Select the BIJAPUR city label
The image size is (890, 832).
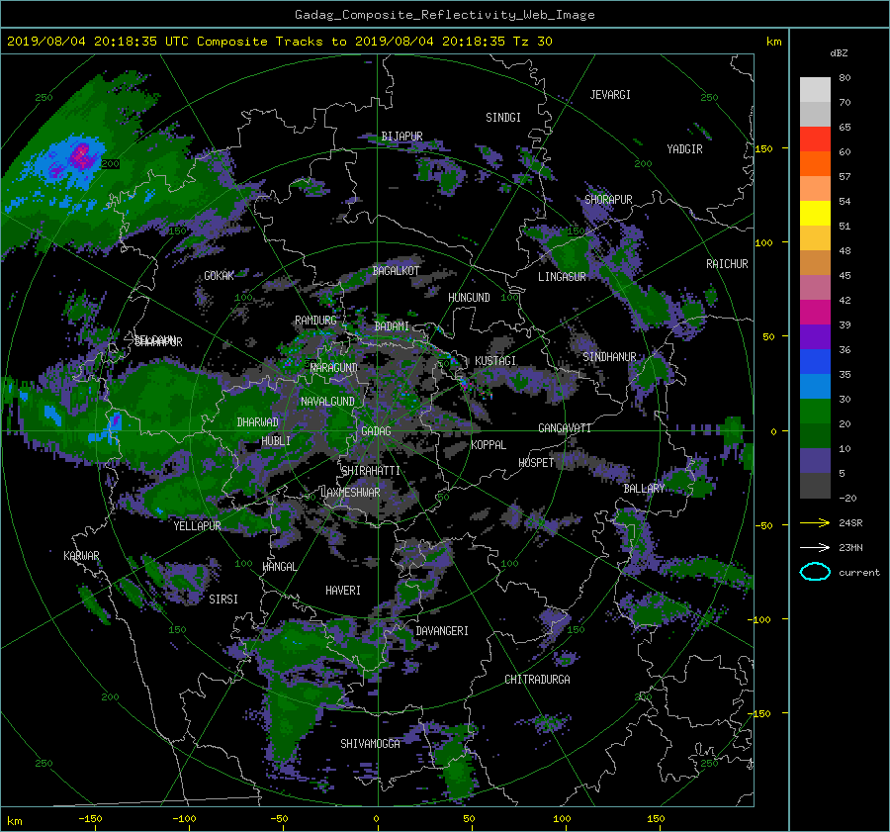tap(401, 137)
